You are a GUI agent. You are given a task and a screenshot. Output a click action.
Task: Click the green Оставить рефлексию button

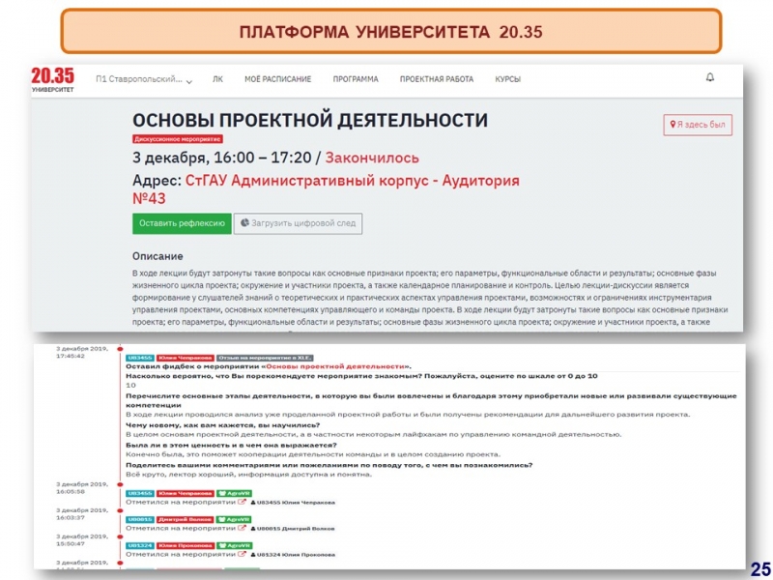click(x=182, y=223)
